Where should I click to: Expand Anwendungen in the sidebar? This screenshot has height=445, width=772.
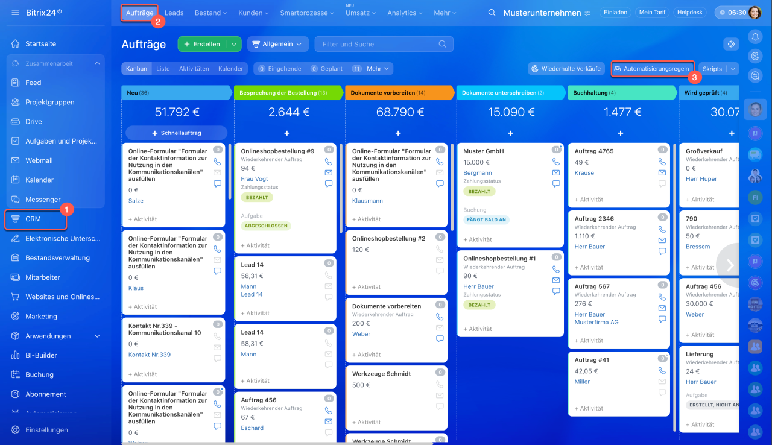click(97, 336)
